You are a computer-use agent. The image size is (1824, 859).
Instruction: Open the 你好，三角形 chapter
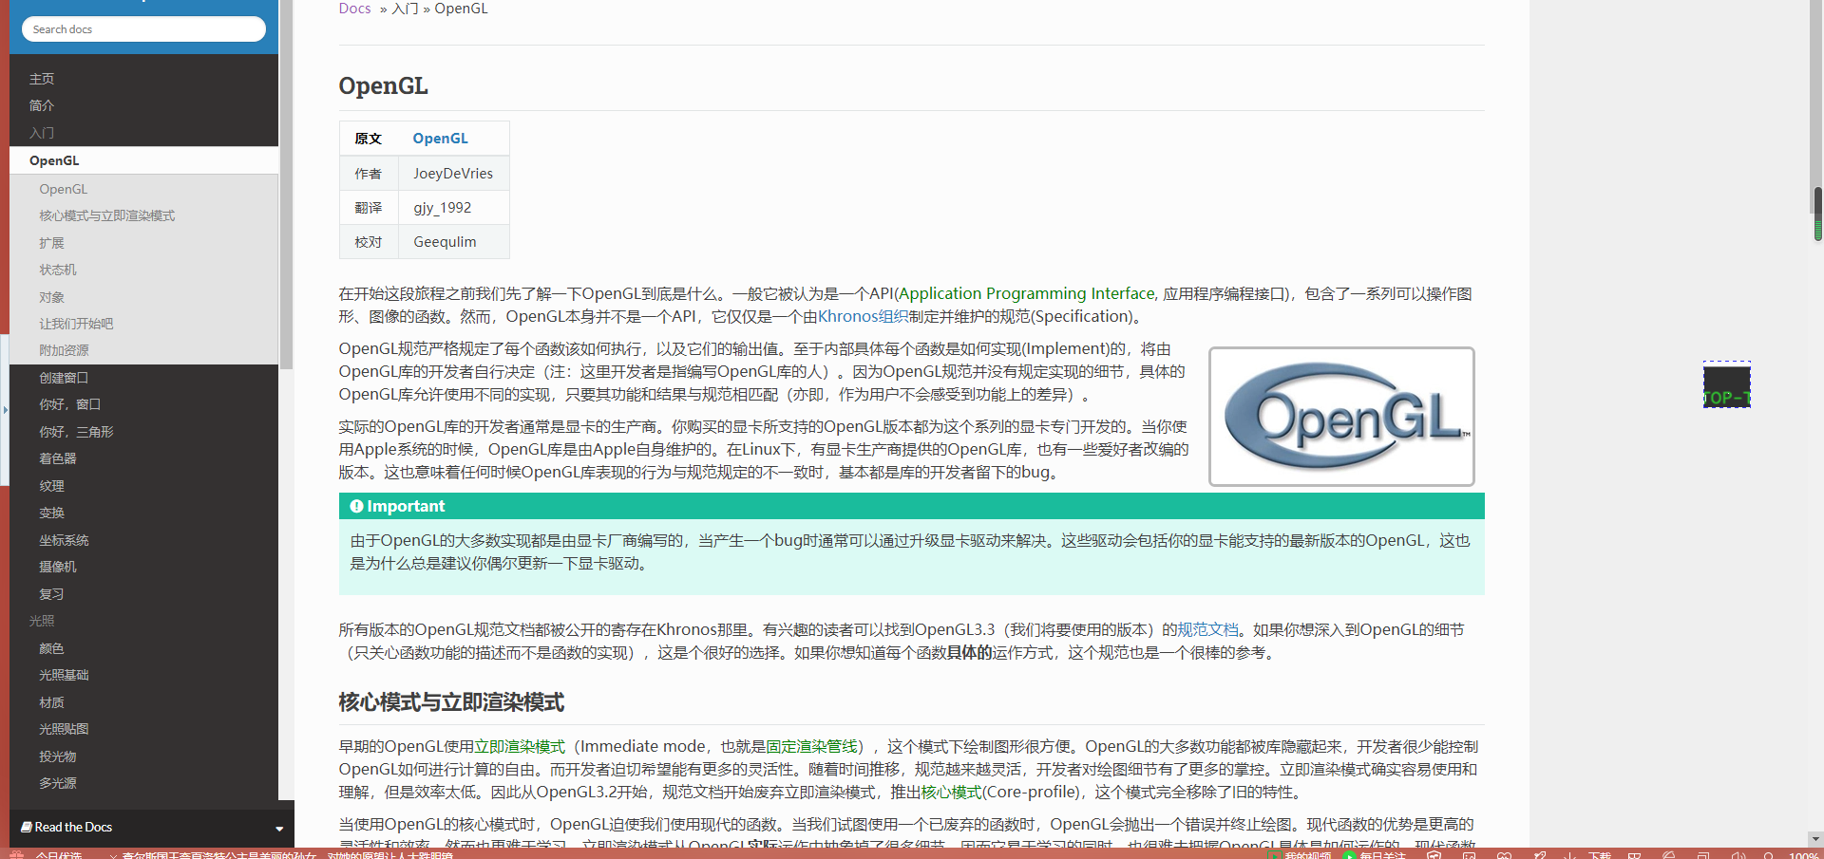tap(76, 432)
